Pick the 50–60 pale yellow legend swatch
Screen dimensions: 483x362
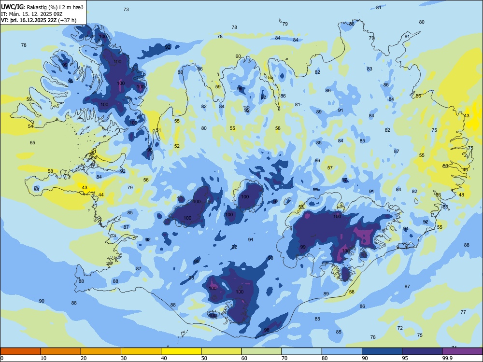point(221,351)
